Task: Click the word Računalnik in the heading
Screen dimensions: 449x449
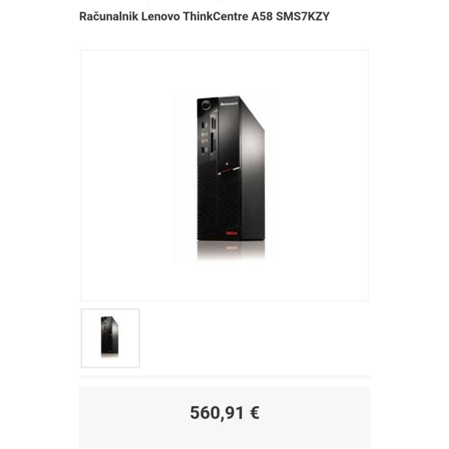Action: (109, 16)
